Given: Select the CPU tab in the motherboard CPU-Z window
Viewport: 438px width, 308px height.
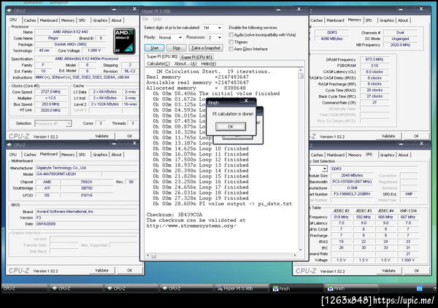Looking at the screenshot, I should click(x=13, y=155).
